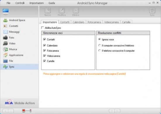Uncheck Contatti under Sincronizza voci
This screenshot has height=114, width=161.
point(44,39)
